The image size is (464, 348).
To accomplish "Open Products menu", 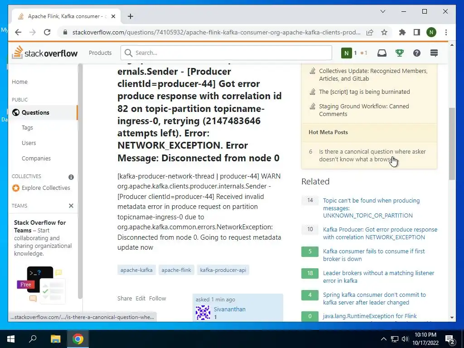I will click(x=100, y=53).
